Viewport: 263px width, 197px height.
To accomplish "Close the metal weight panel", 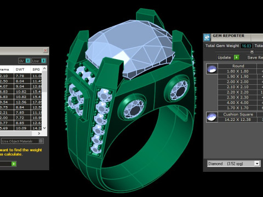I will pos(45,50).
